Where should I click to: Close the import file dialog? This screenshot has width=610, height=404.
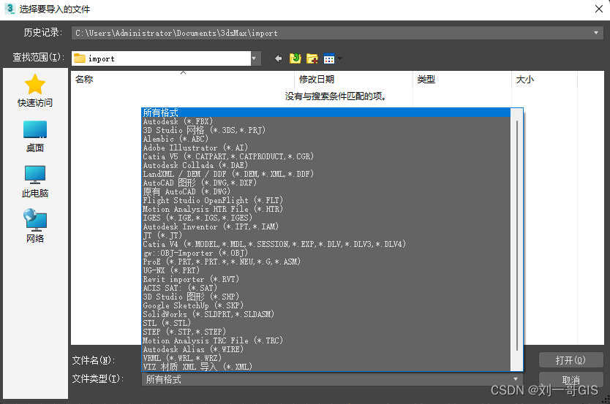click(599, 9)
